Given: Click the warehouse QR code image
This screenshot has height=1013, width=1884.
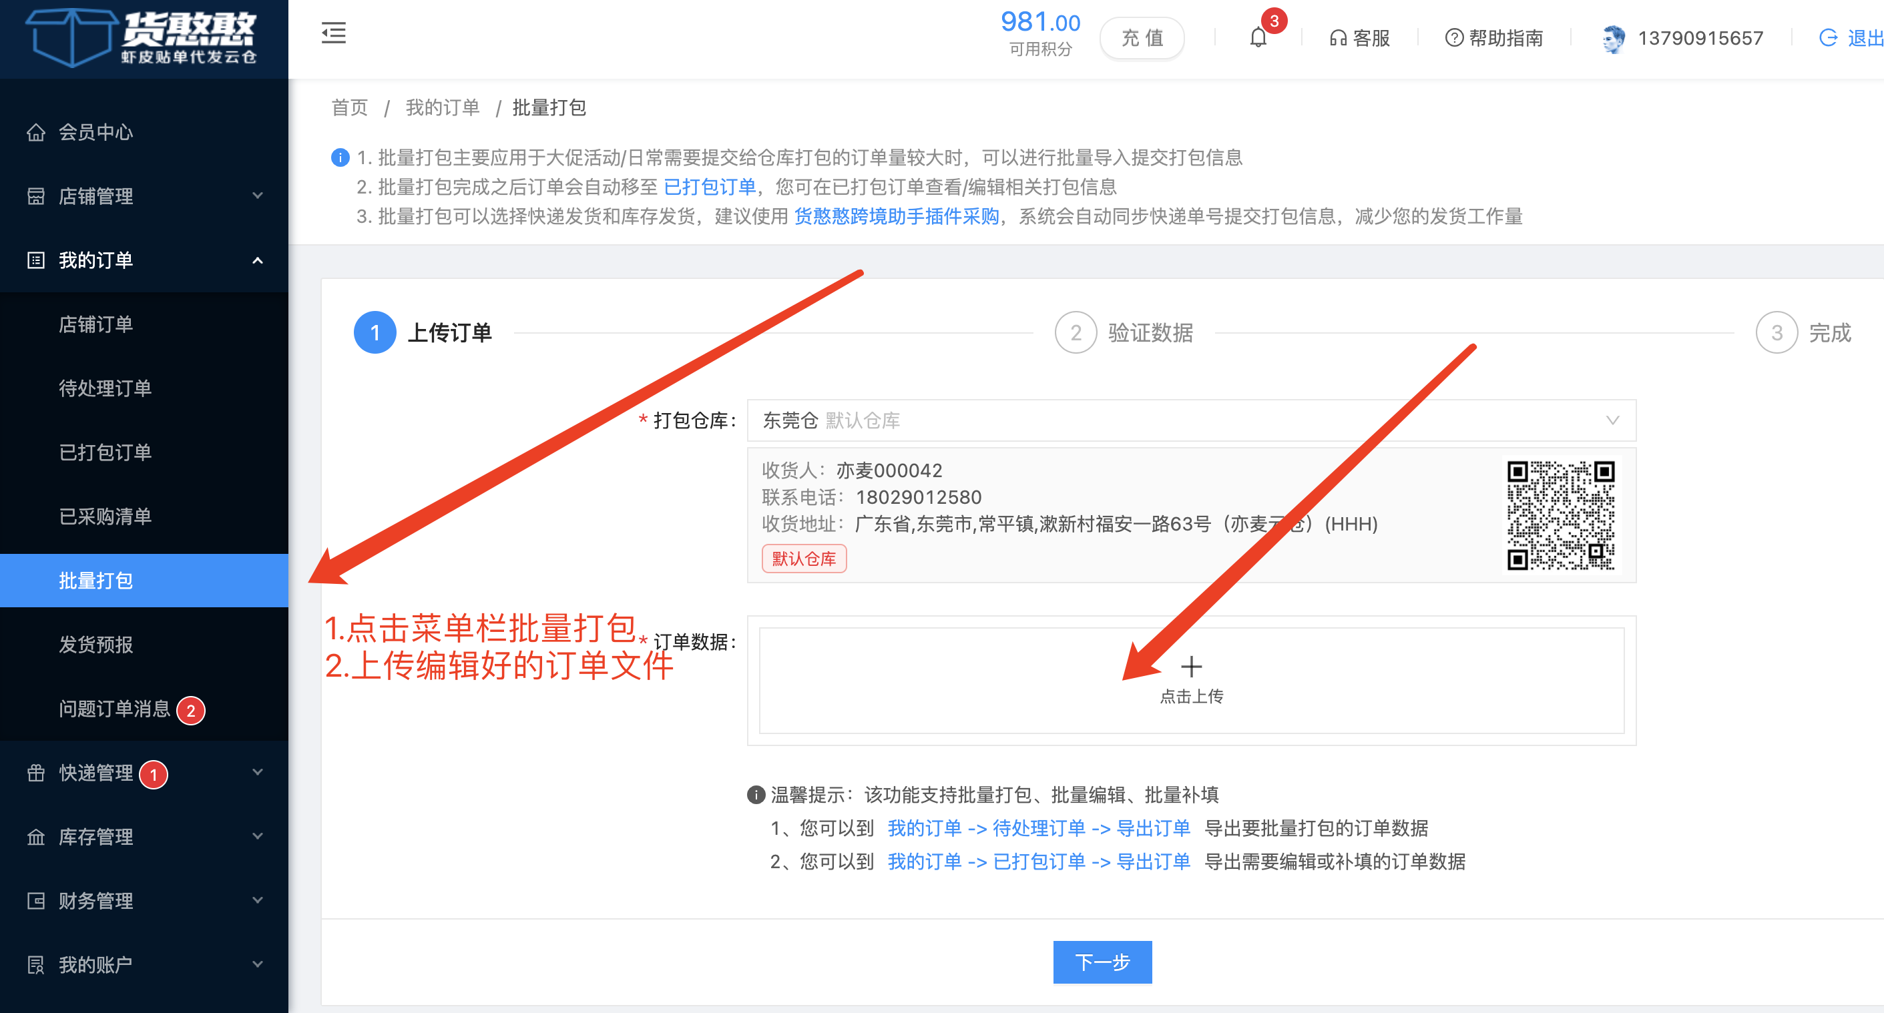Looking at the screenshot, I should [x=1560, y=515].
